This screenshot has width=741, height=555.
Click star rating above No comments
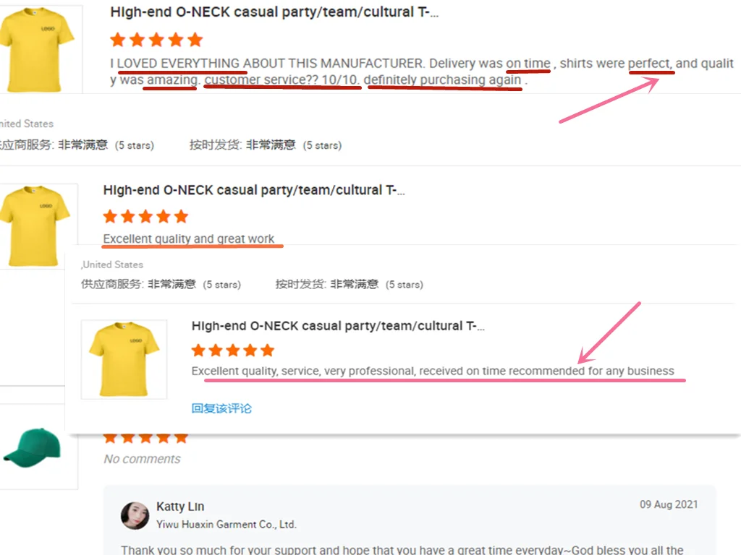[x=145, y=439]
